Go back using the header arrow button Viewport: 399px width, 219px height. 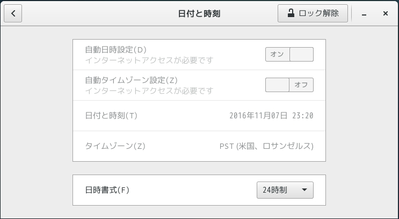(13, 13)
